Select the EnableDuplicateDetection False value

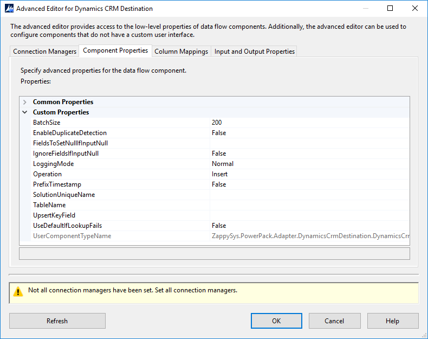coord(310,133)
